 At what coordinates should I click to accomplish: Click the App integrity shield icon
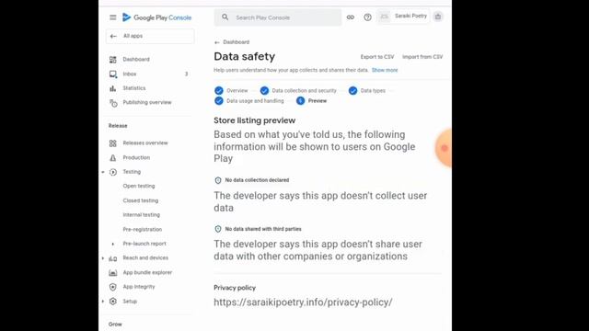pos(112,287)
